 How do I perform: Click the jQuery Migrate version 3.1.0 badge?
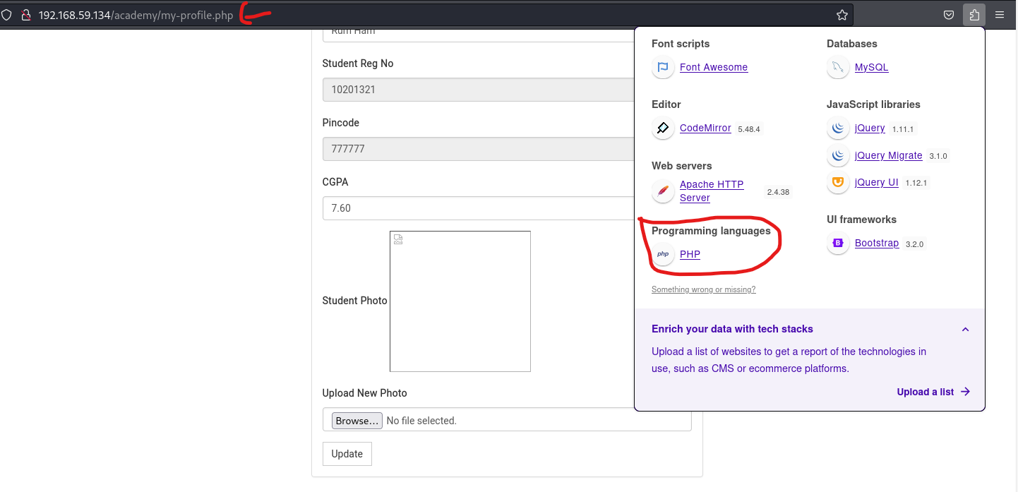[x=938, y=156]
